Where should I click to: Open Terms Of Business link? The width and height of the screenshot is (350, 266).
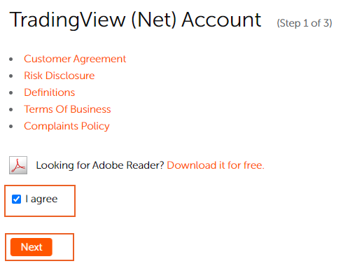[x=67, y=109]
